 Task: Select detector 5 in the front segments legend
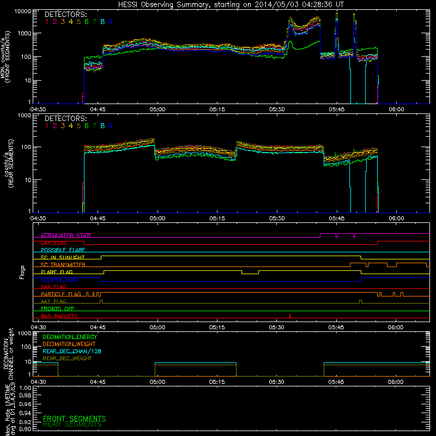tap(78, 22)
